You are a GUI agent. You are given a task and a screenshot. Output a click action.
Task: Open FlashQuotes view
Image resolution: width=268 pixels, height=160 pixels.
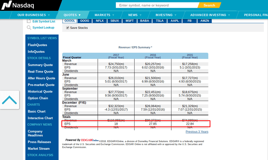pos(38,45)
